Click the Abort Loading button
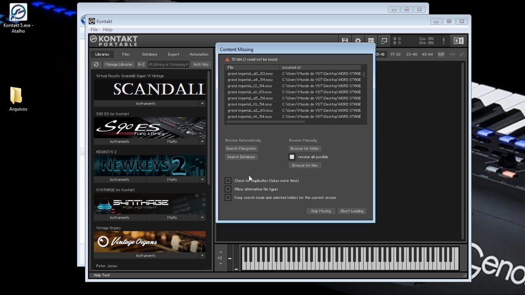Viewport: 525px width, 295px height. (352, 211)
